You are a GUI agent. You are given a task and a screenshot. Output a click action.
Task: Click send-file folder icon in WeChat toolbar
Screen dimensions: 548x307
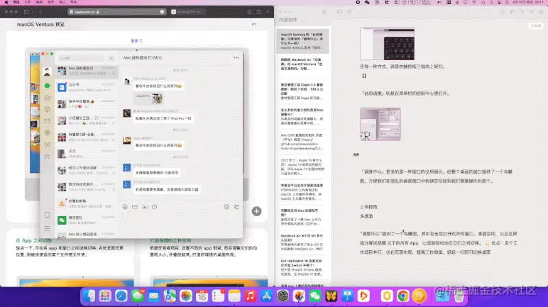pyautogui.click(x=135, y=207)
